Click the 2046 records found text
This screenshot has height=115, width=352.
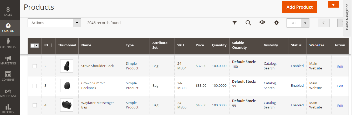coord(104,23)
